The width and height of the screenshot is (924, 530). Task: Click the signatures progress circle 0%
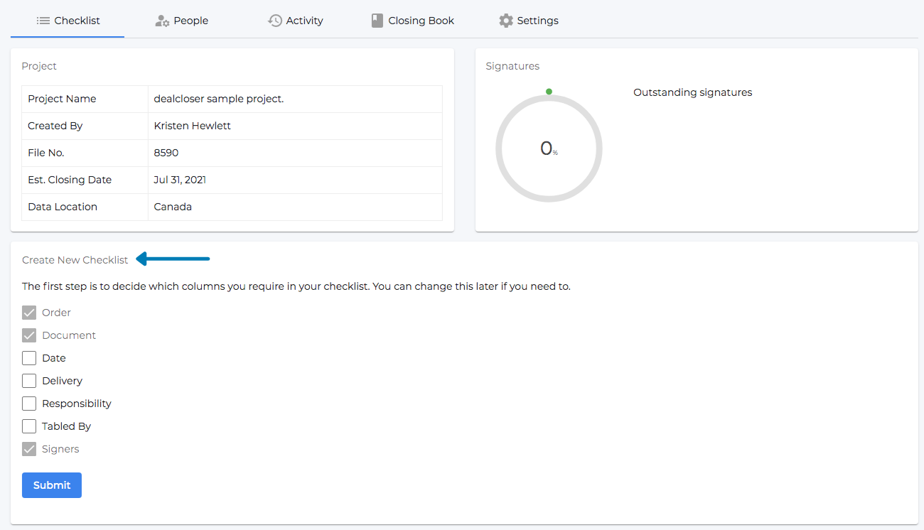[x=549, y=148]
